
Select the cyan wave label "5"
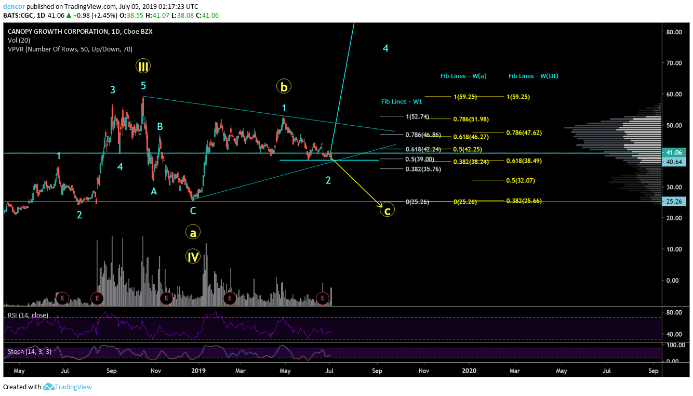pyautogui.click(x=143, y=85)
